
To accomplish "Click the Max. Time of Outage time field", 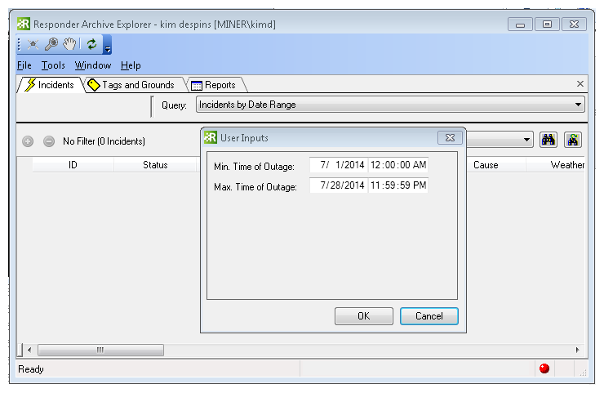I will pos(398,185).
